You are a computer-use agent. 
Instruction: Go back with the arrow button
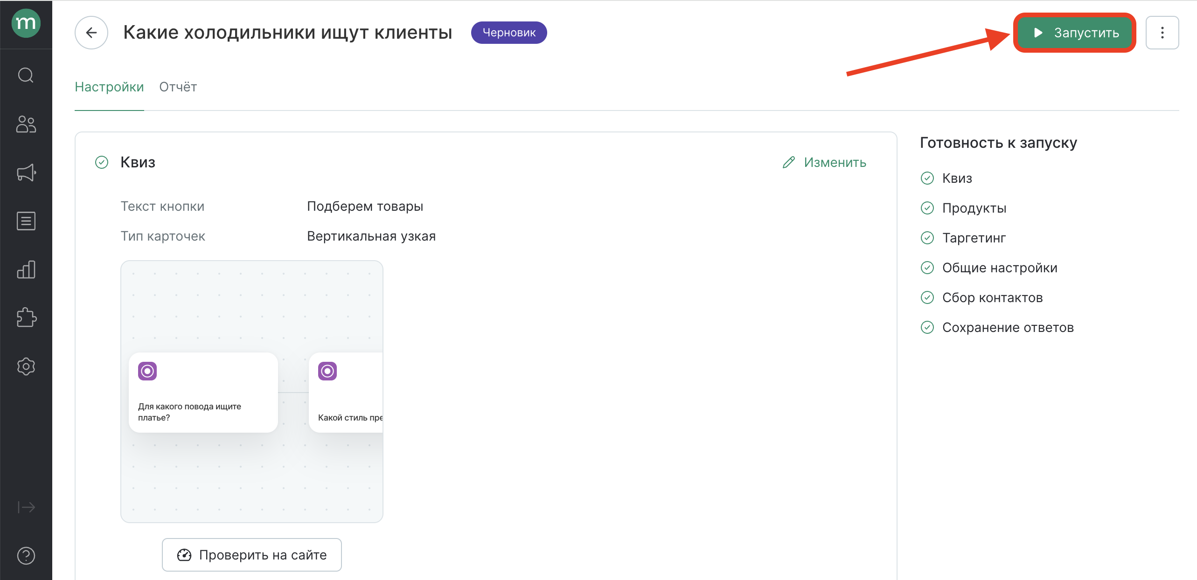pyautogui.click(x=91, y=33)
